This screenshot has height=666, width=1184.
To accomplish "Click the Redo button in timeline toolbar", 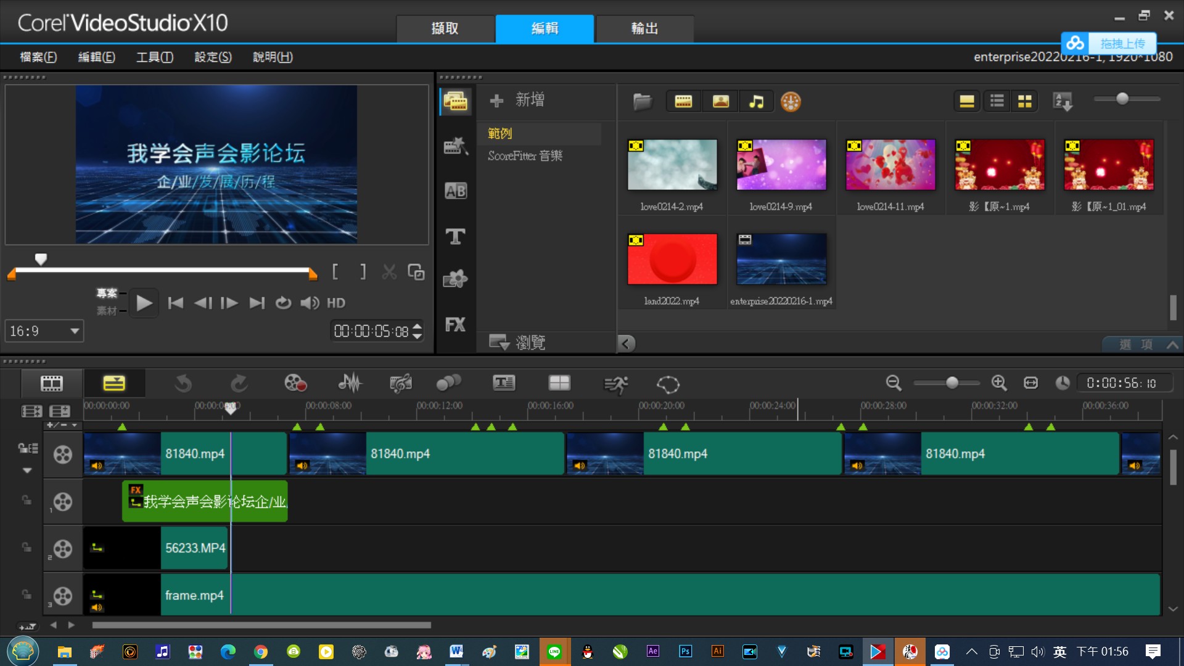I will click(x=239, y=384).
